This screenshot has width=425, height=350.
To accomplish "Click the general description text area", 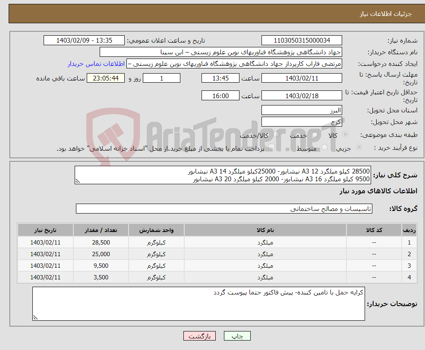I will [223, 175].
